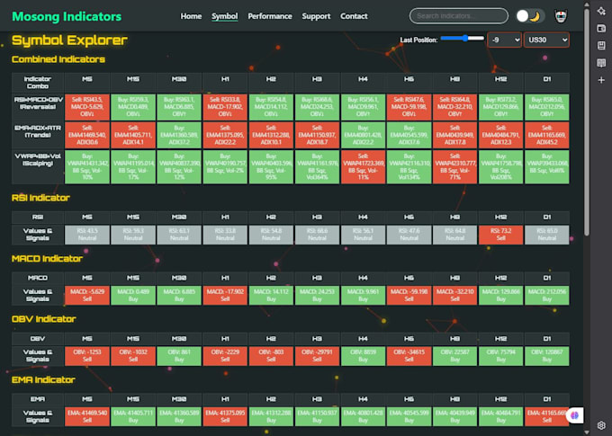Screen dimensions: 612x436
Task: Click the EMA+ADX+ATR (Trends) row label
Action: click(38, 135)
